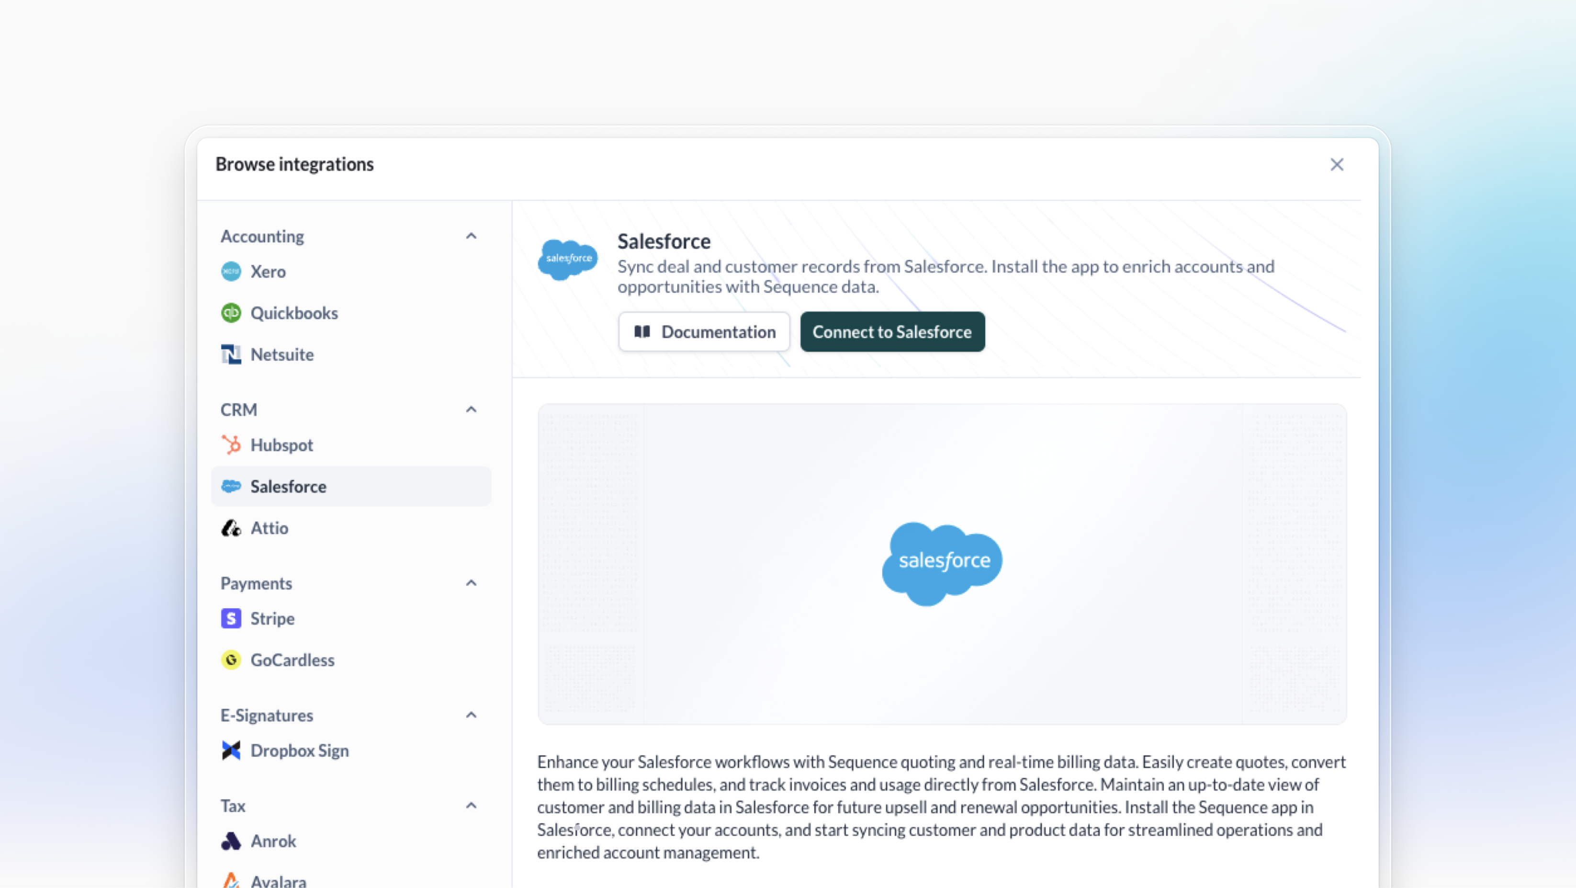Click the Stripe icon in Payments section

(231, 617)
